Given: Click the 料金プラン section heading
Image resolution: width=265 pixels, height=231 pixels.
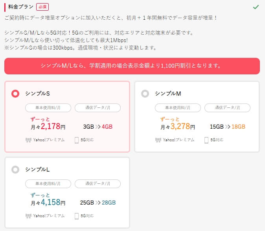Looking at the screenshot, I should [x=21, y=7].
